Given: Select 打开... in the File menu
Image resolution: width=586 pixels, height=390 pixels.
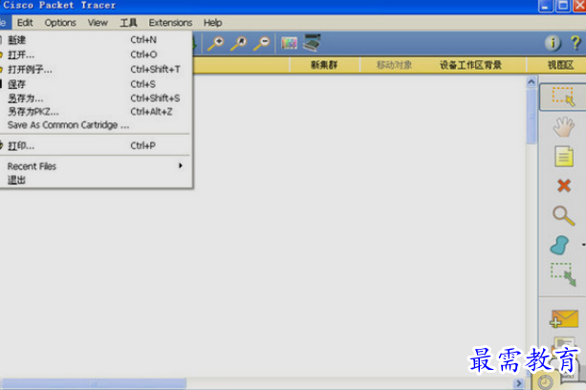Looking at the screenshot, I should coord(96,54).
